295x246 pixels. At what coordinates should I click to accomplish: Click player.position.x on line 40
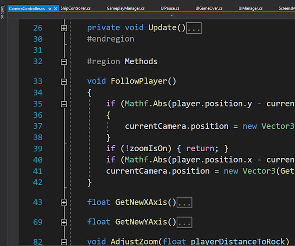tap(212, 160)
